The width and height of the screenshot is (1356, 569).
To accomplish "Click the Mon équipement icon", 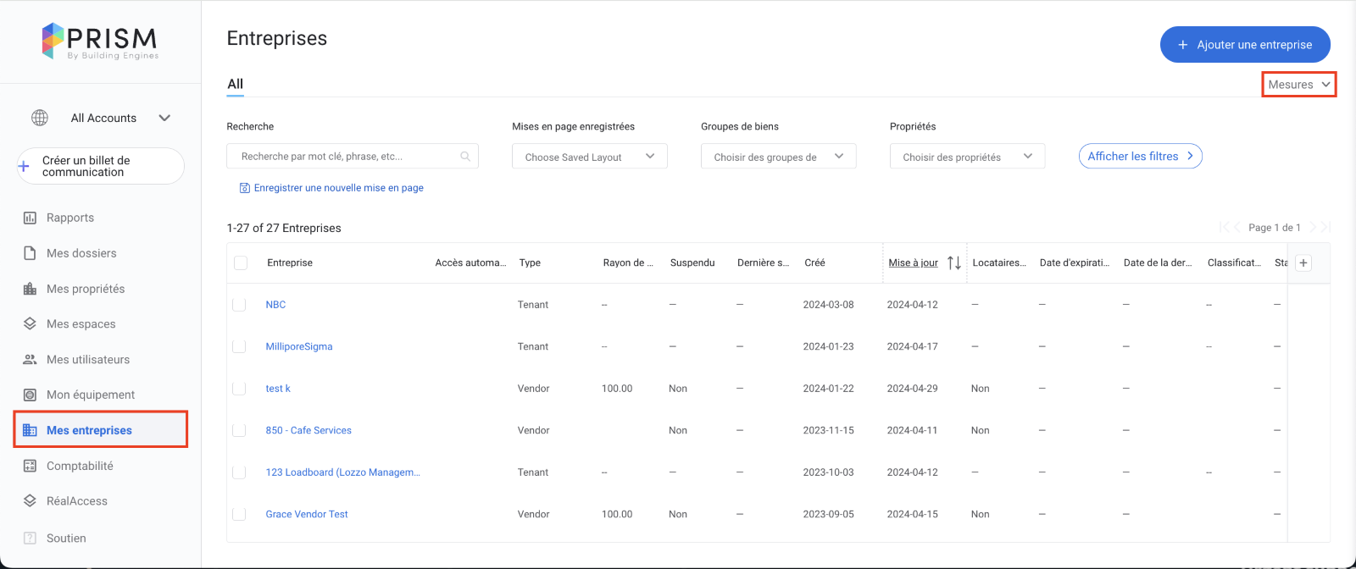I will tap(30, 395).
